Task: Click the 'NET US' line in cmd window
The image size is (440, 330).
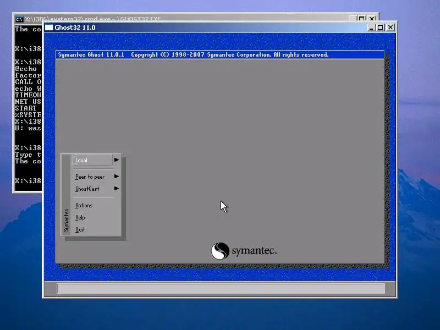Action: (28, 102)
